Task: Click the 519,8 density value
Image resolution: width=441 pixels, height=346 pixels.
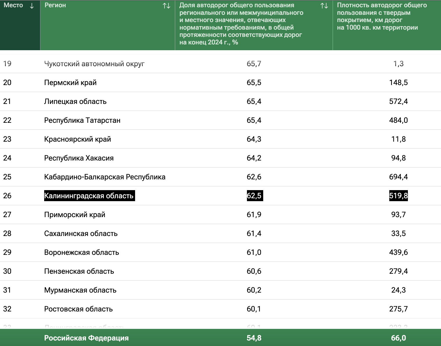Action: (x=398, y=196)
